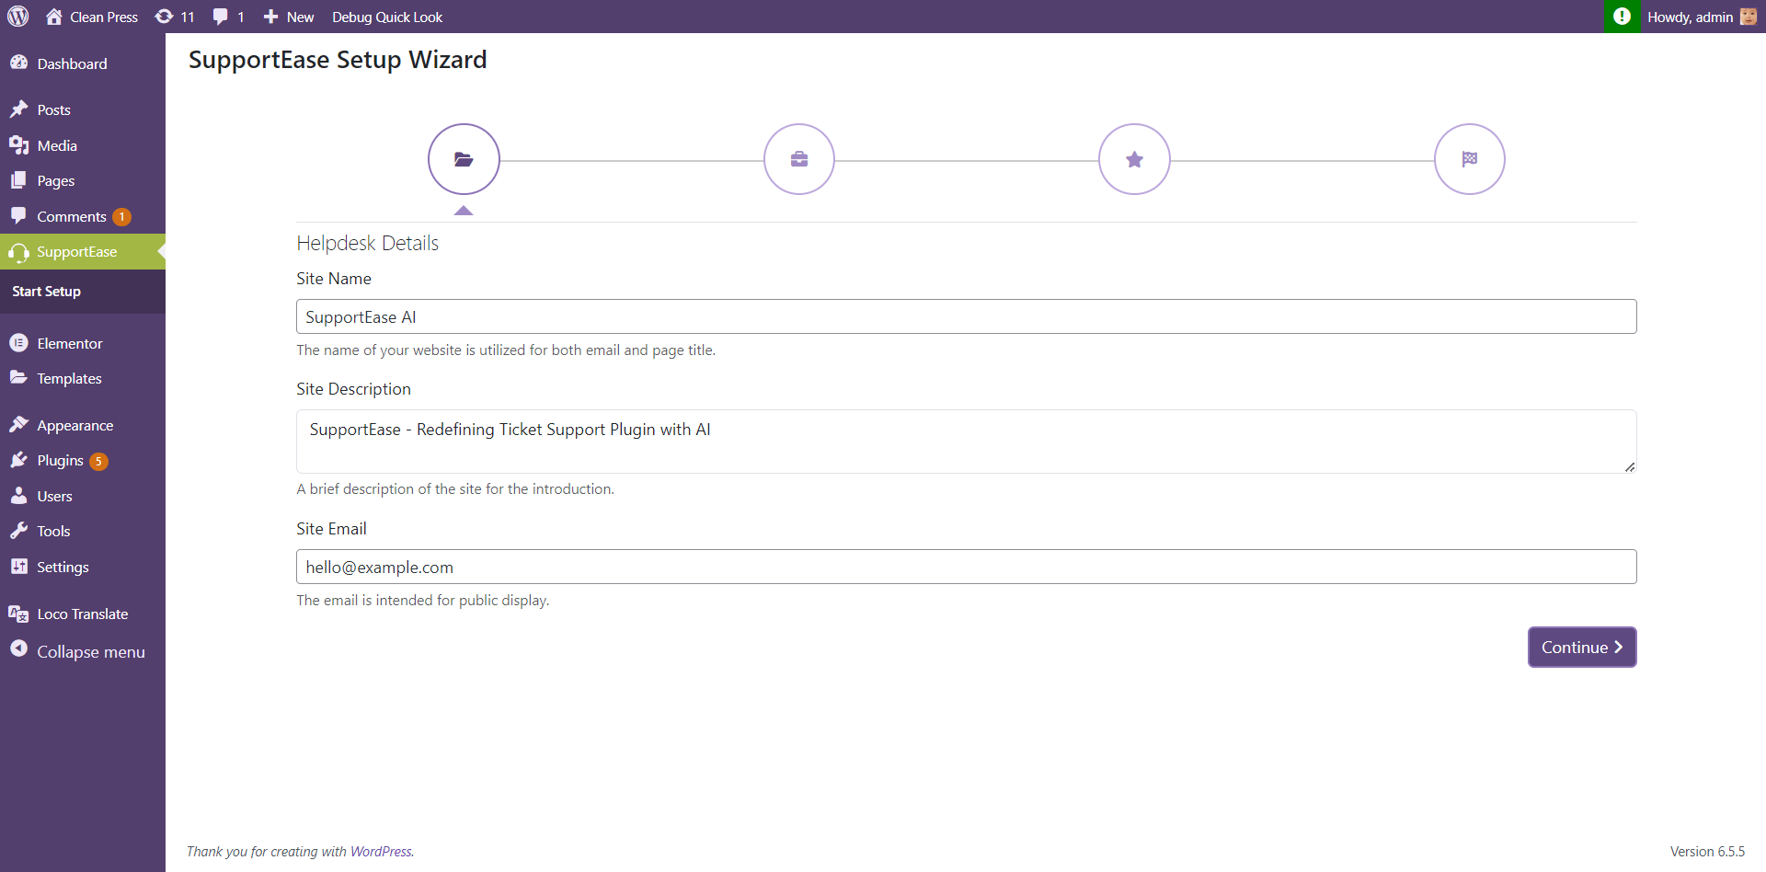Open Settings menu
This screenshot has width=1766, height=872.
click(83, 567)
